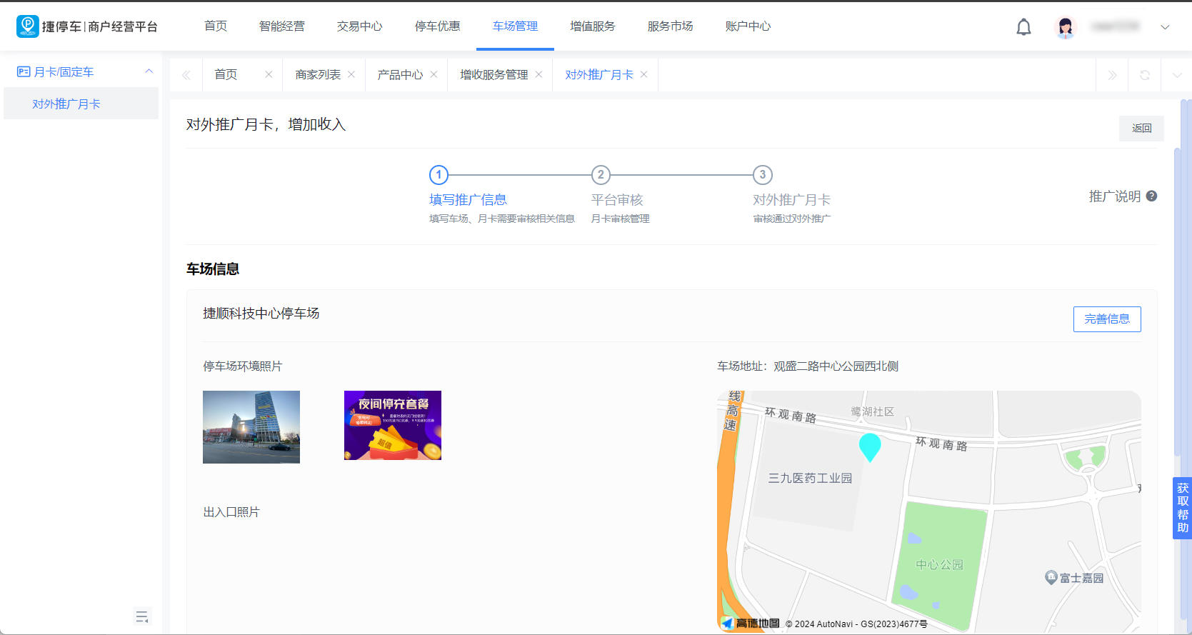
Task: Move the tab strip right with the arrow
Action: [x=1112, y=75]
